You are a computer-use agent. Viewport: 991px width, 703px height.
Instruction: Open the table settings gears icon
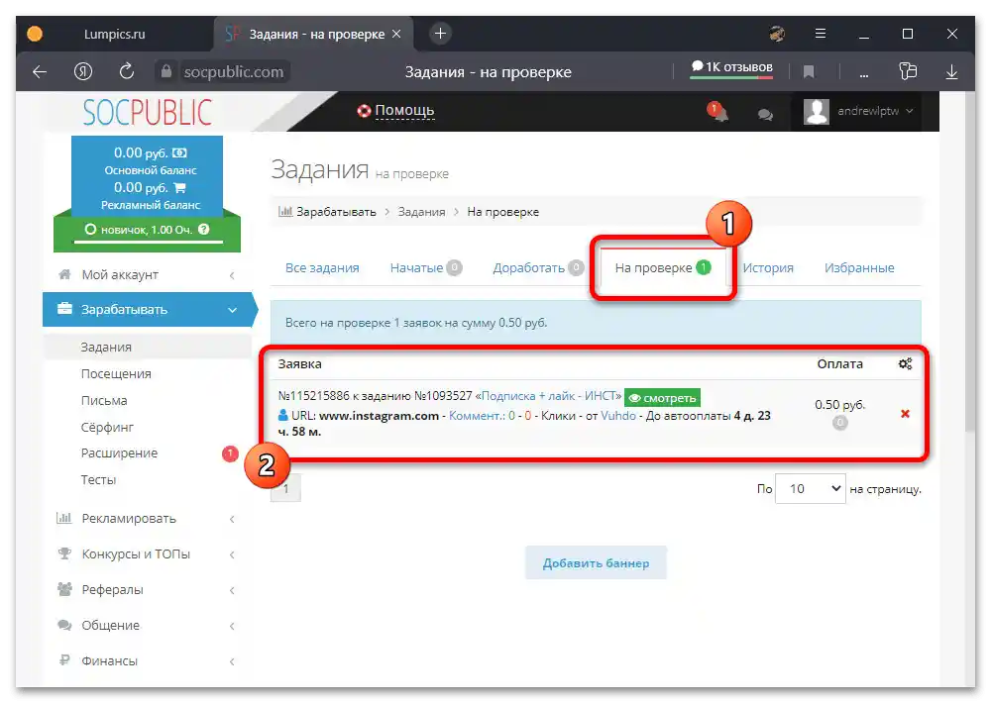[x=905, y=363]
